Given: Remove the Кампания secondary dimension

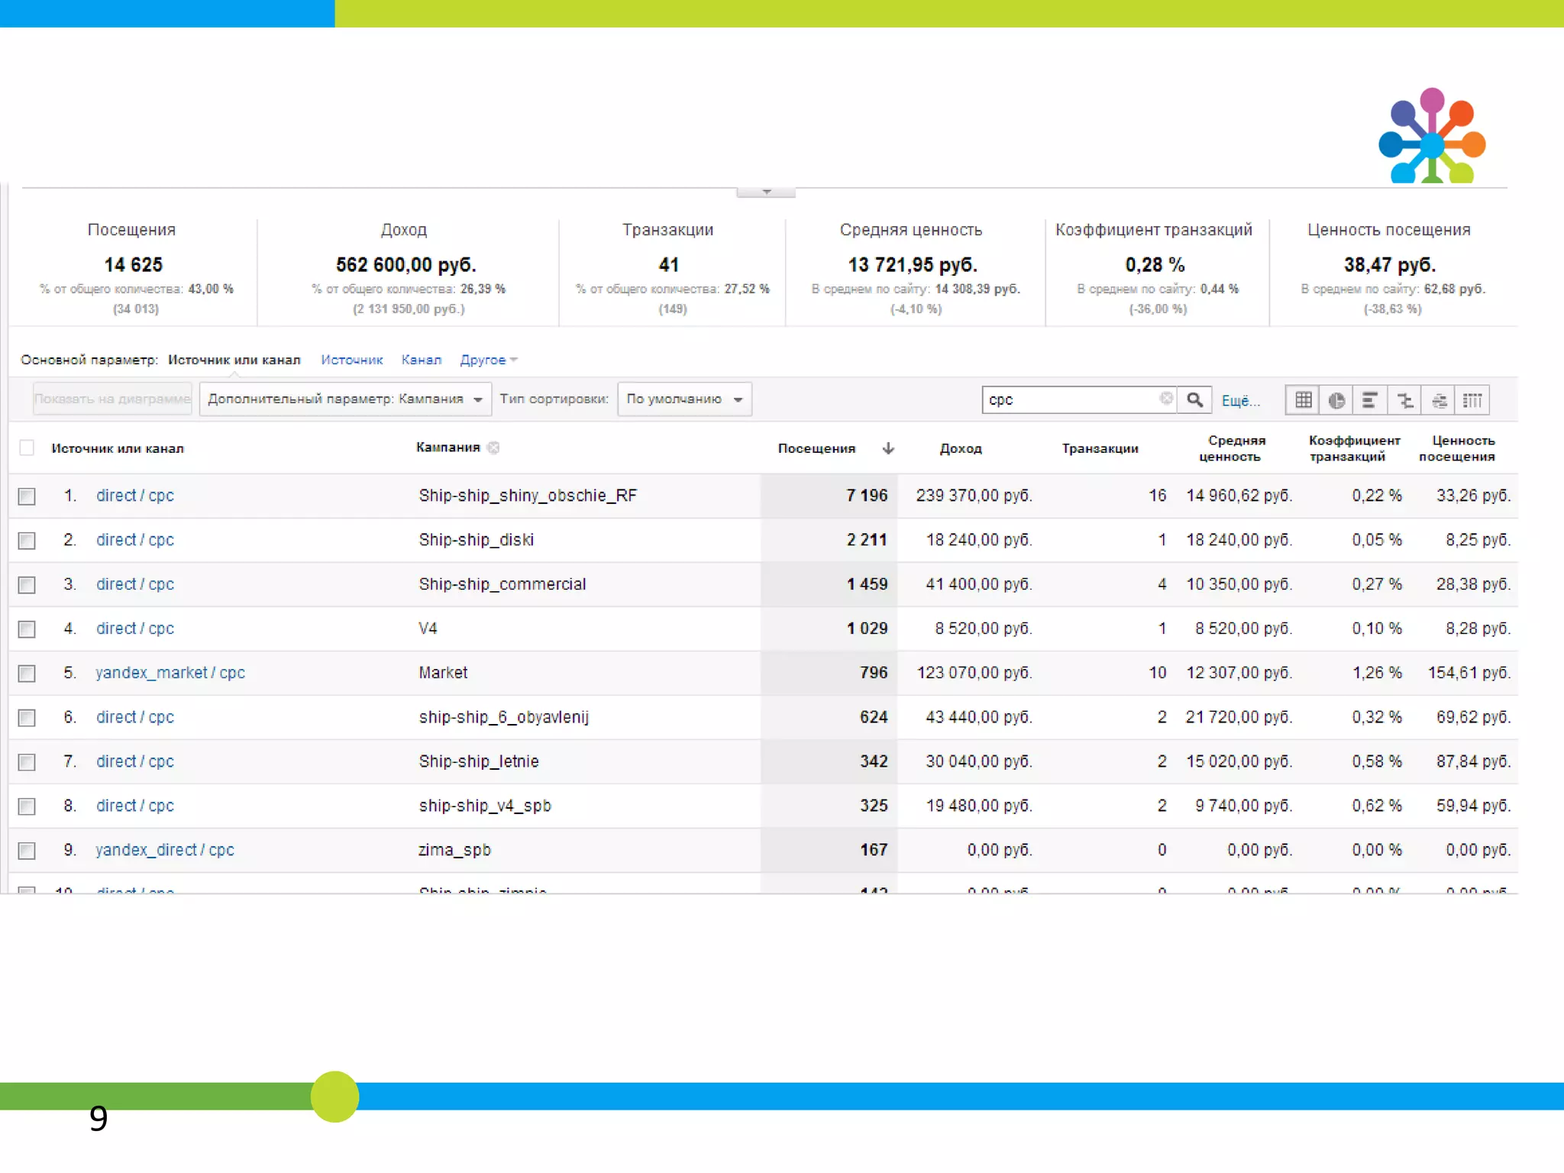Looking at the screenshot, I should pyautogui.click(x=493, y=448).
